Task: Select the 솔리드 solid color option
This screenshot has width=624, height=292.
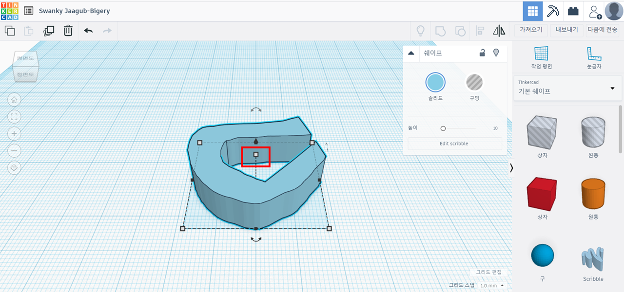Action: (435, 82)
